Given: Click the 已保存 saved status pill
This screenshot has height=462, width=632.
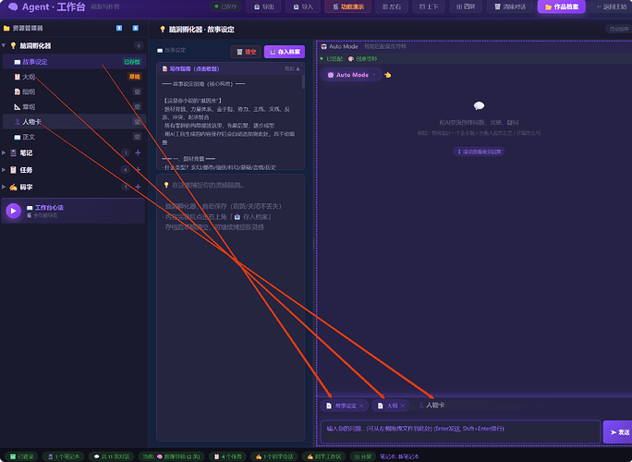Looking at the screenshot, I should click(x=225, y=6).
